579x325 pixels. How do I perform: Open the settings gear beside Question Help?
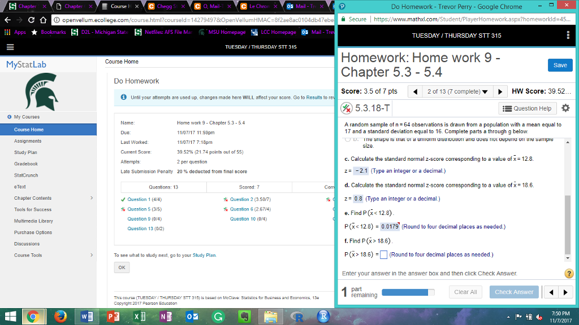point(565,108)
